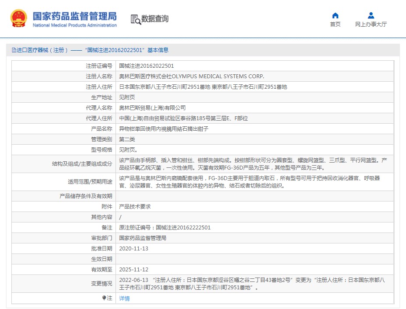Click the OLYMPUS MEDICAL SYSTEMS CORP. registrant name
Viewport: 406px width, 309px height.
[192, 76]
